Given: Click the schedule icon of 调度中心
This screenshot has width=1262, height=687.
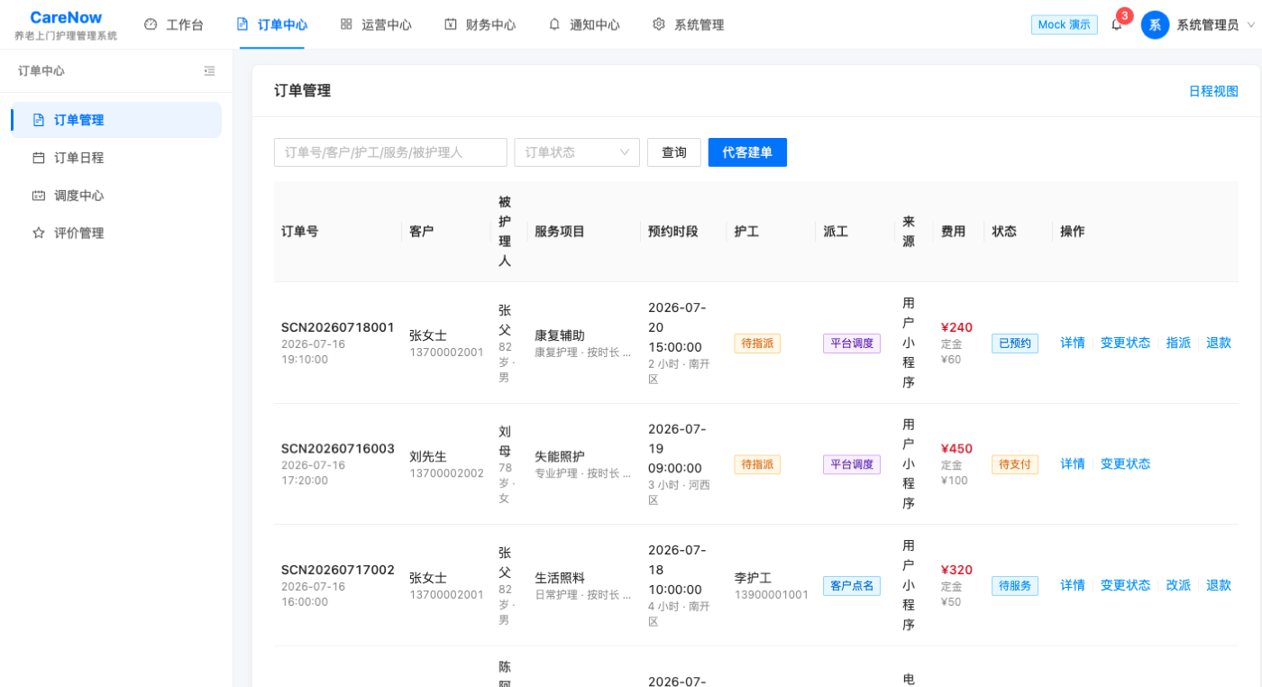Looking at the screenshot, I should 39,196.
